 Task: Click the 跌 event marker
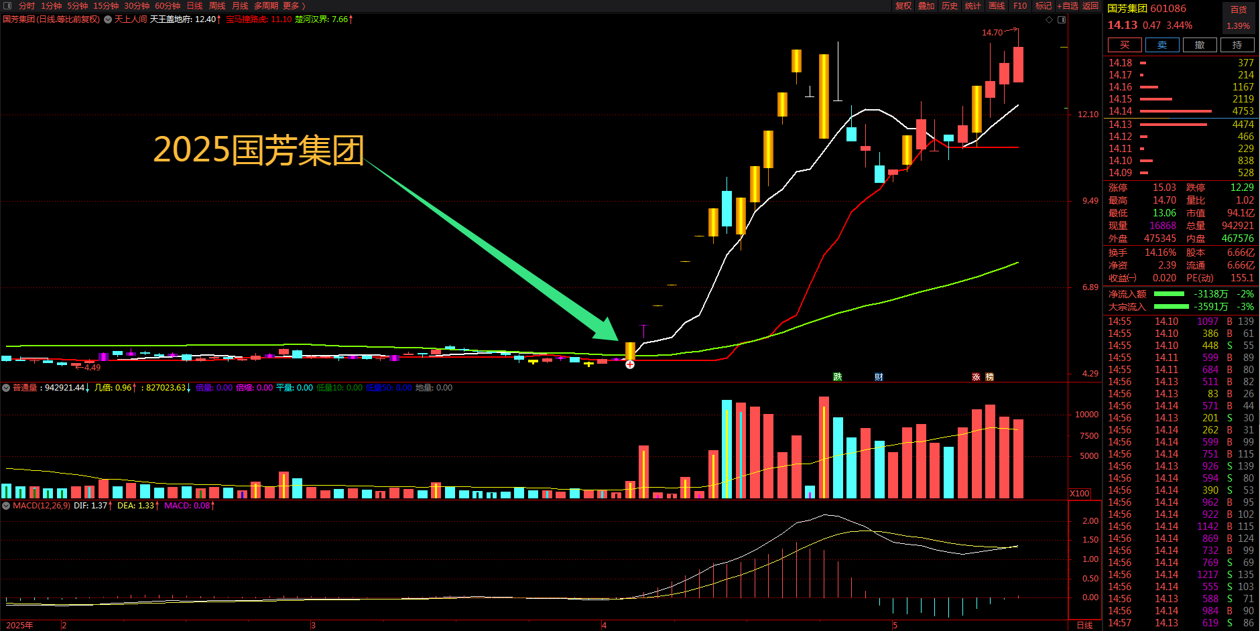click(x=838, y=377)
